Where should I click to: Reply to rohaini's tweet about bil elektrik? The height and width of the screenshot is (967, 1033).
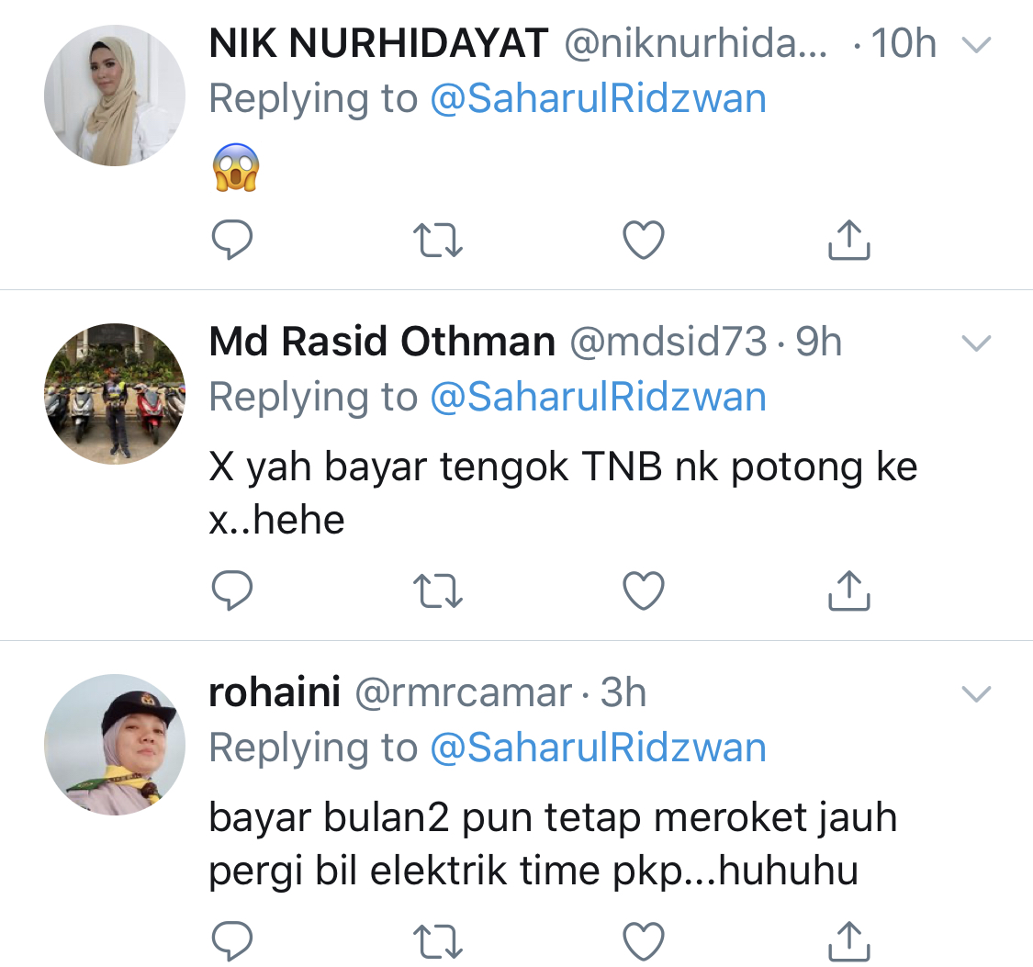[232, 941]
